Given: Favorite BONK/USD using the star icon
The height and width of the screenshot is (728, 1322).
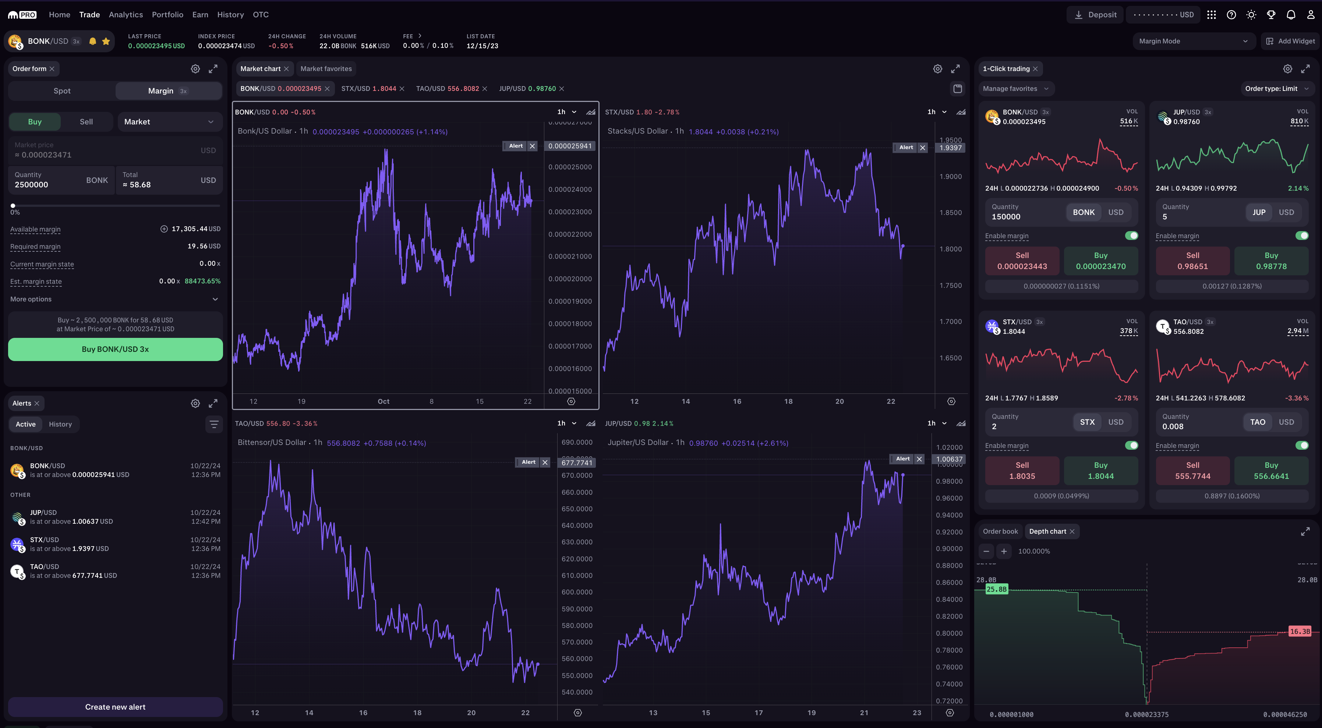Looking at the screenshot, I should 106,41.
